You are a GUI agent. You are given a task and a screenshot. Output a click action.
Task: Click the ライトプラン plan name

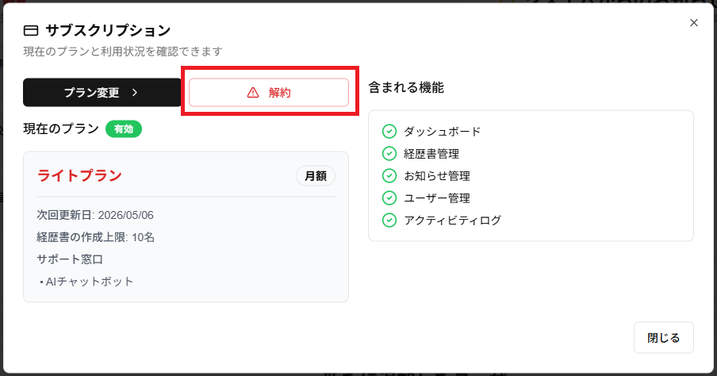[79, 175]
